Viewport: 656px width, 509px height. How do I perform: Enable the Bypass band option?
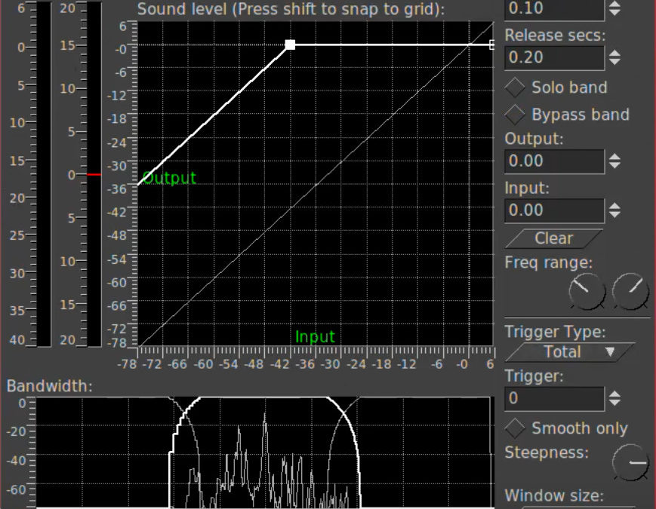point(516,115)
